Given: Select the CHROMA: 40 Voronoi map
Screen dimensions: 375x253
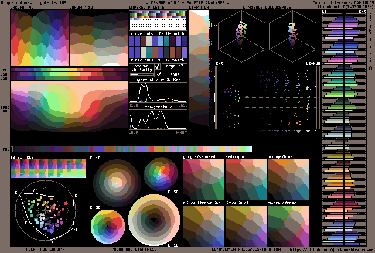Looking at the screenshot, I should point(39,38).
